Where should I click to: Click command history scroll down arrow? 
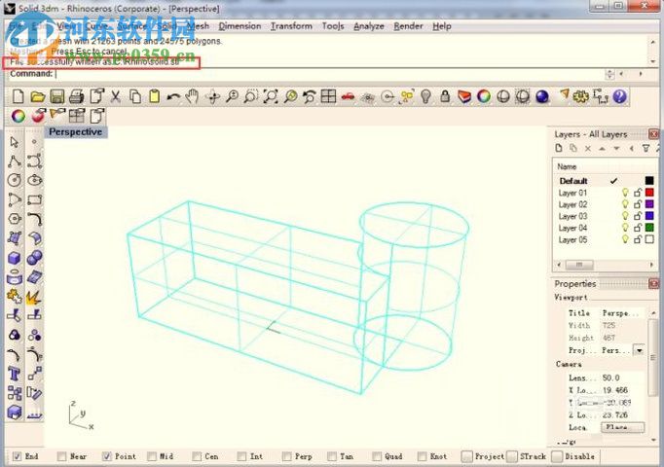[652, 61]
